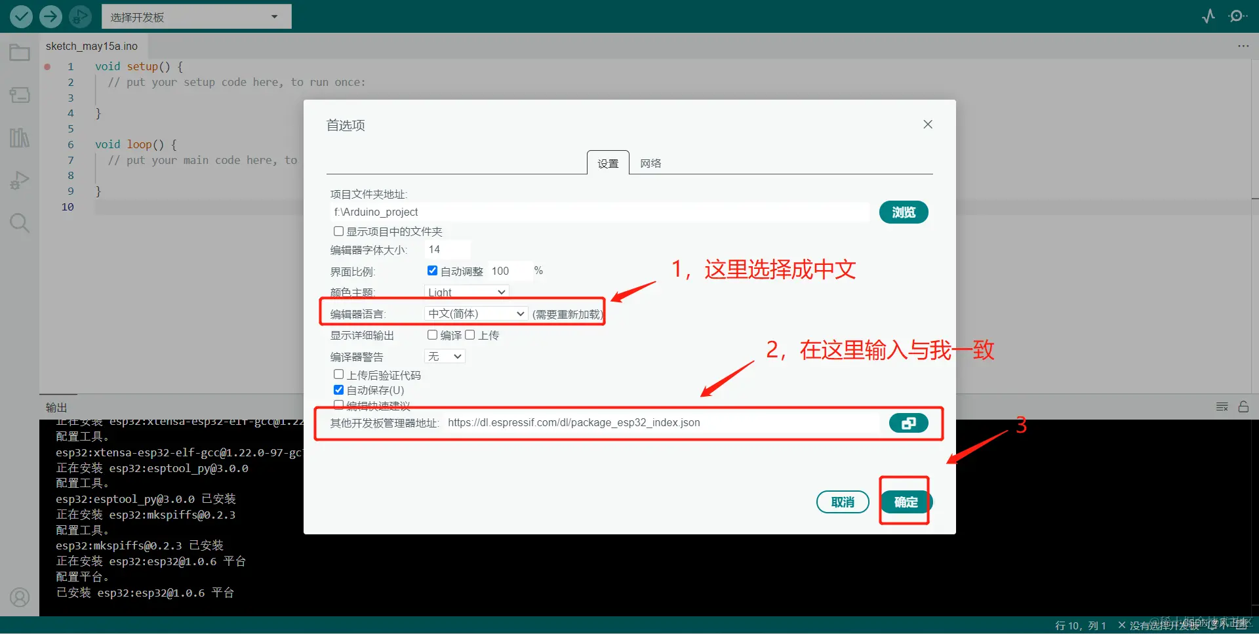
Task: Start debugging from the top toolbar icon
Action: [80, 16]
